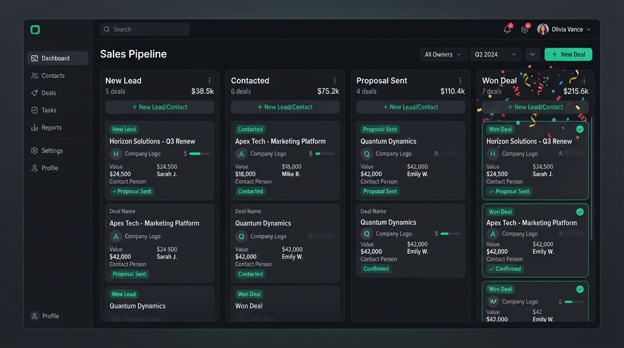
Task: Go to Dashboard in the sidebar
Action: click(x=58, y=58)
